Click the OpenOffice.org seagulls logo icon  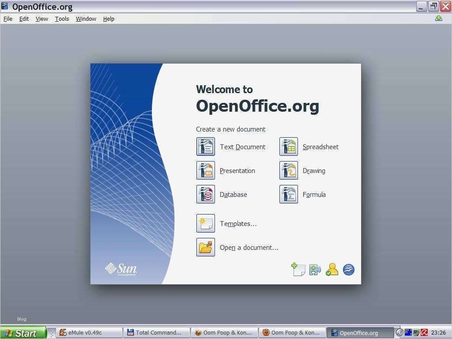coord(348,269)
